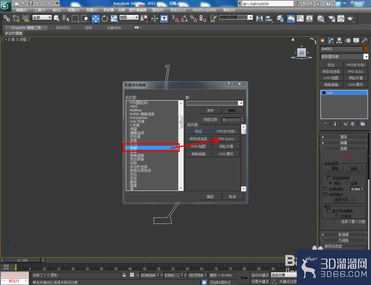Enable the 线段端点 checkbox
Screen dimensions: 371x285
point(326,194)
